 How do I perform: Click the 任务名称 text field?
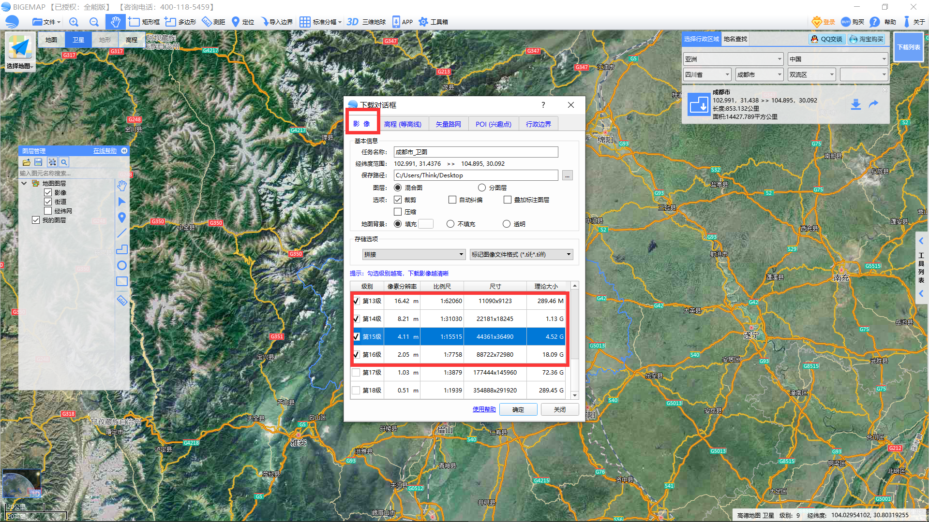(x=475, y=152)
